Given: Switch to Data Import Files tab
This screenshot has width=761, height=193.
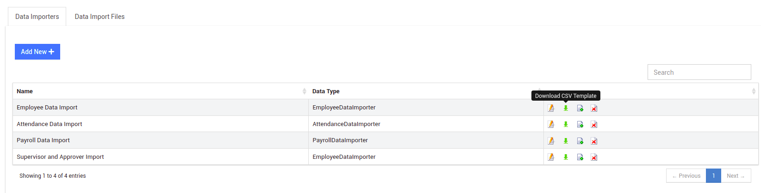Looking at the screenshot, I should [100, 17].
